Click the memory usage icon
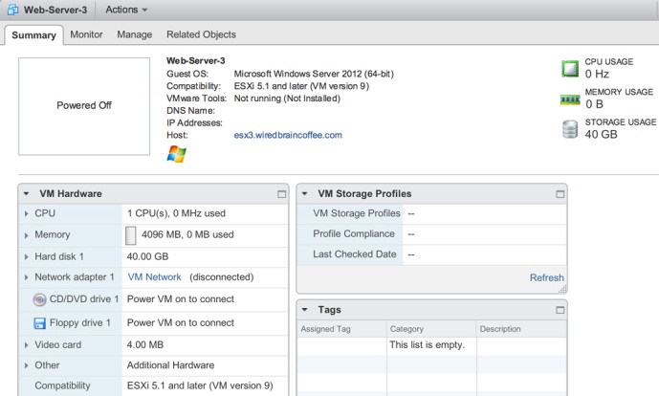The image size is (659, 396). tap(570, 99)
